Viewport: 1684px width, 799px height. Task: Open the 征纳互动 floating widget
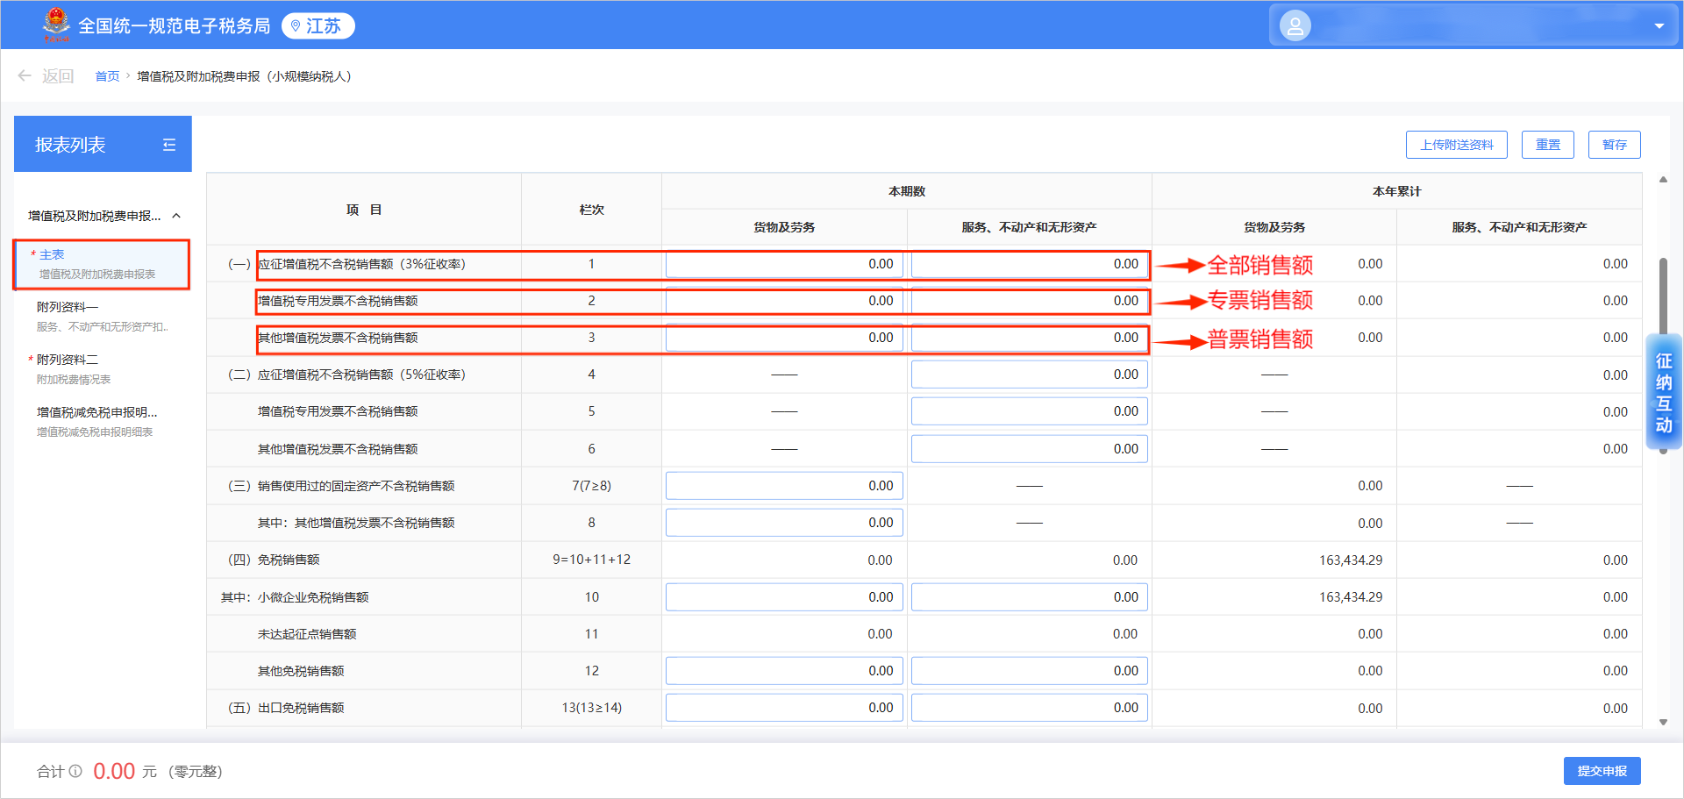(1663, 392)
